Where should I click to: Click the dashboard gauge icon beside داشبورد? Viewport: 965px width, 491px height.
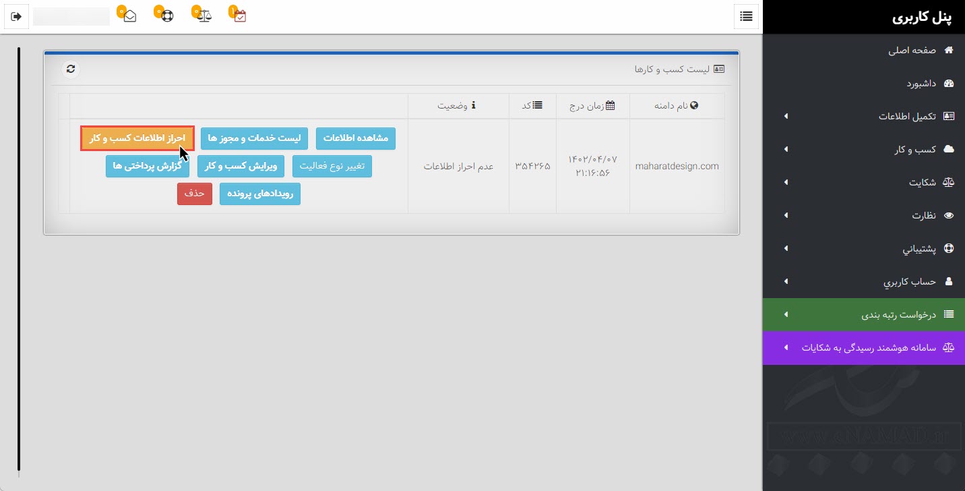[x=949, y=84]
